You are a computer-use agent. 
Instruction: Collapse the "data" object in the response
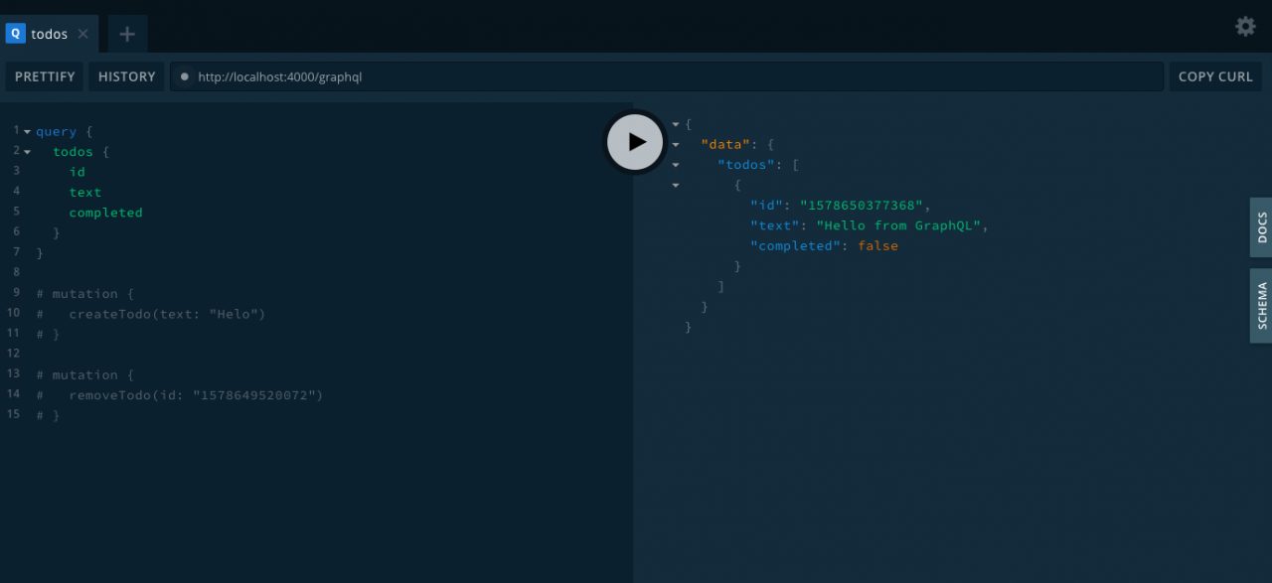tap(676, 145)
